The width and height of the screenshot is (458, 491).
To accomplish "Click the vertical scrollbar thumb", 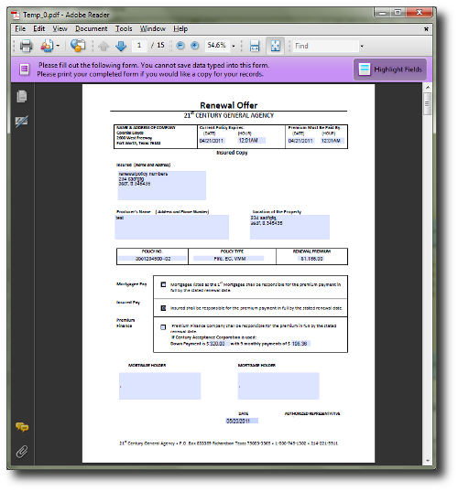I will [x=427, y=103].
